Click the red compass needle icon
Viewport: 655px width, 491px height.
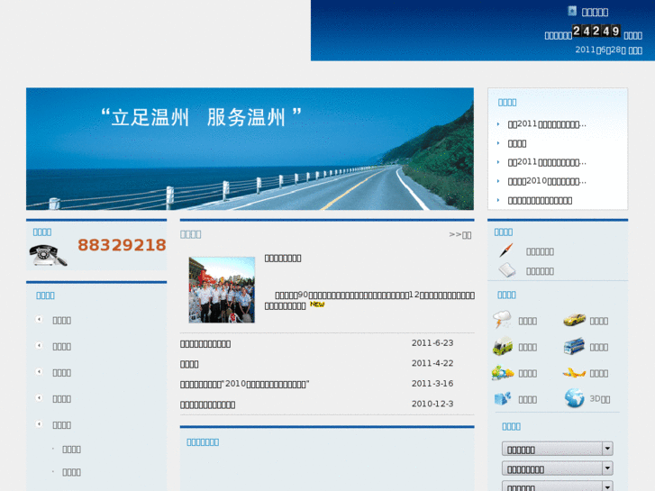click(x=505, y=250)
